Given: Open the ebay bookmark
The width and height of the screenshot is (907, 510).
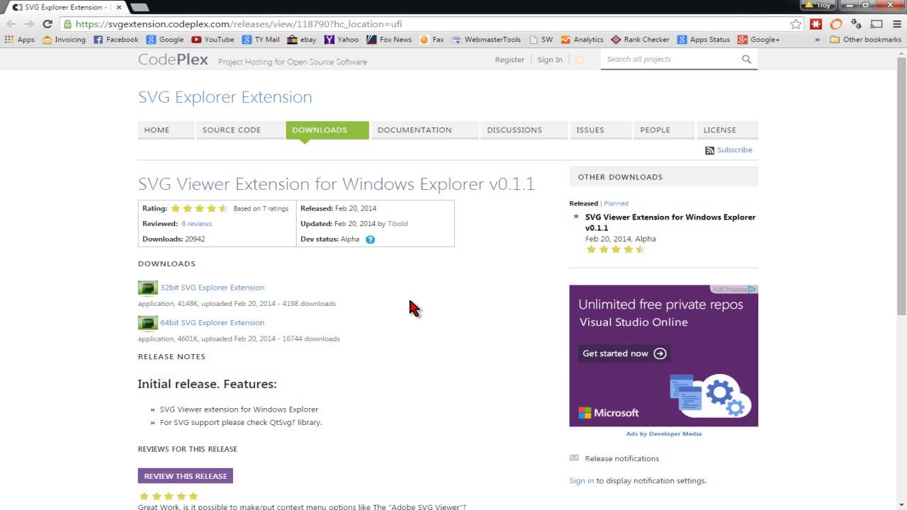Looking at the screenshot, I should (302, 40).
